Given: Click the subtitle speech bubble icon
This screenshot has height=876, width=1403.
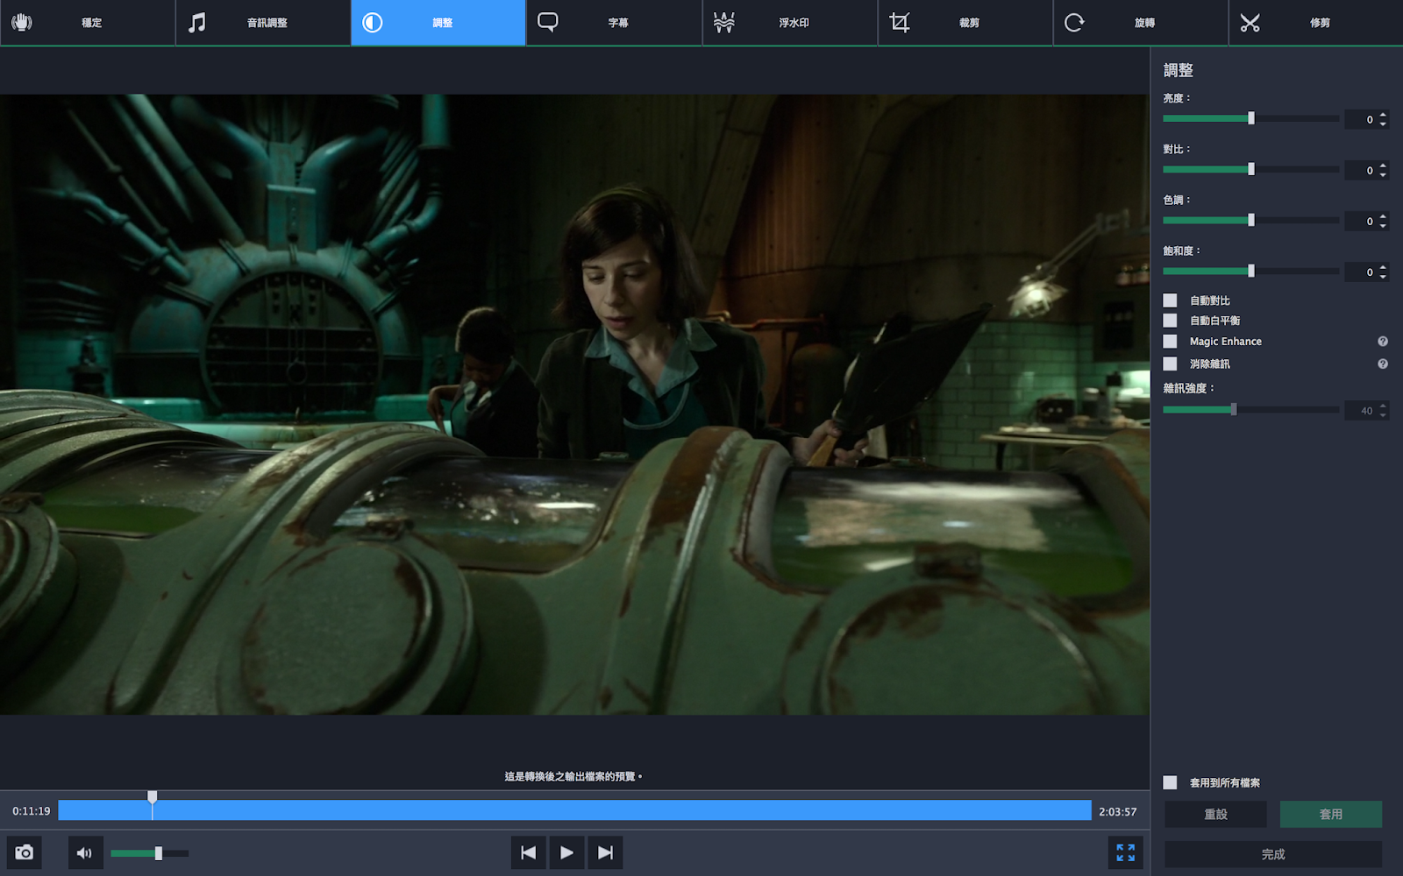Looking at the screenshot, I should tap(548, 22).
